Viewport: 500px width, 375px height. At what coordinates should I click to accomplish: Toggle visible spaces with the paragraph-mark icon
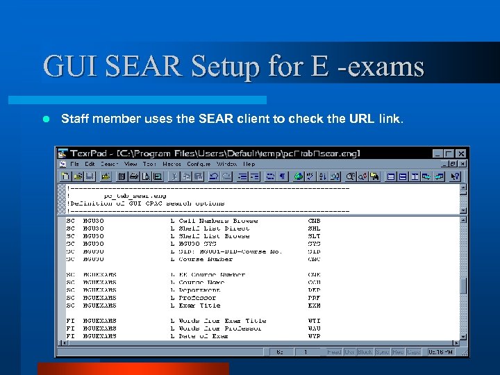click(x=283, y=176)
